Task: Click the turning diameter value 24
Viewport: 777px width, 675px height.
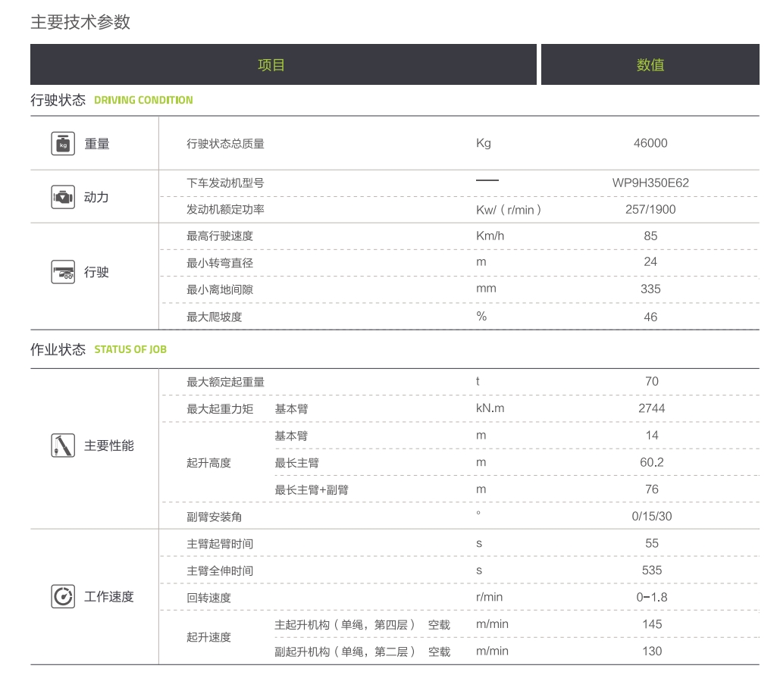Action: coord(650,262)
